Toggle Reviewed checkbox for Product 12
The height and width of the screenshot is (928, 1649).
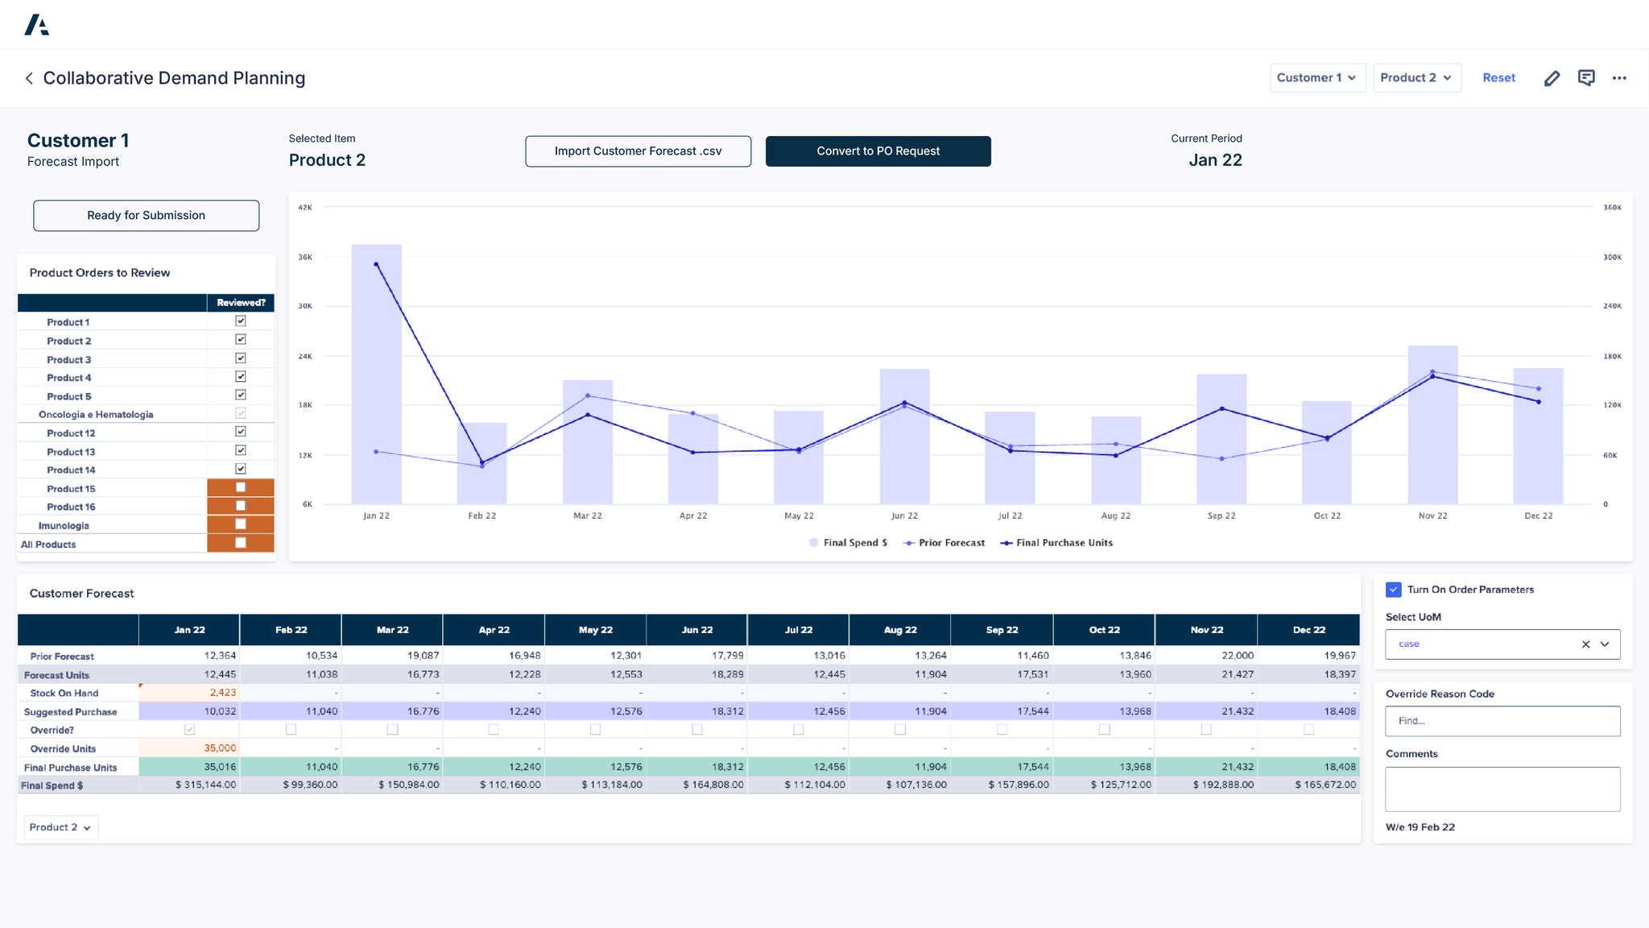click(240, 432)
